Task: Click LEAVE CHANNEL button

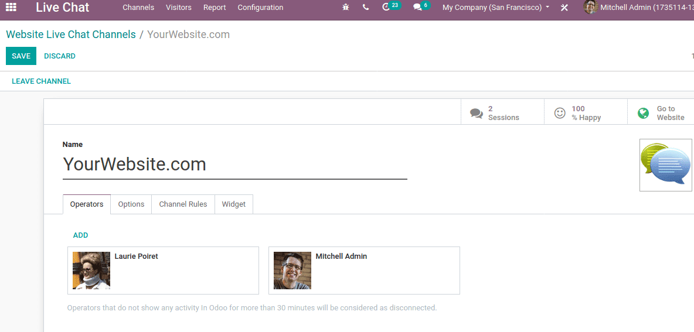Action: (x=41, y=81)
